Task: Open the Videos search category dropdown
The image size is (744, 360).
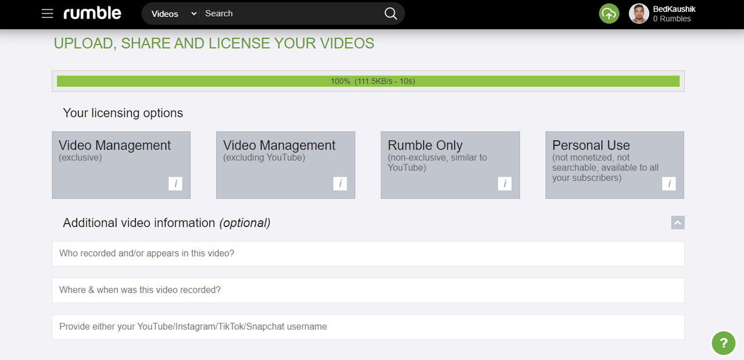Action: [173, 13]
